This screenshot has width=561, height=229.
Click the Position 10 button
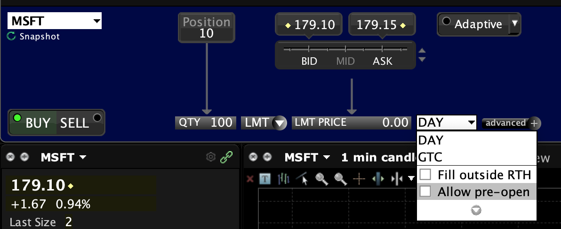point(207,28)
